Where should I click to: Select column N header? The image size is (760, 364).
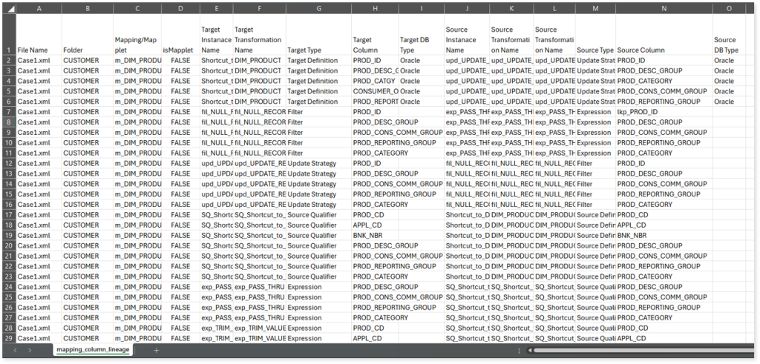click(x=664, y=8)
